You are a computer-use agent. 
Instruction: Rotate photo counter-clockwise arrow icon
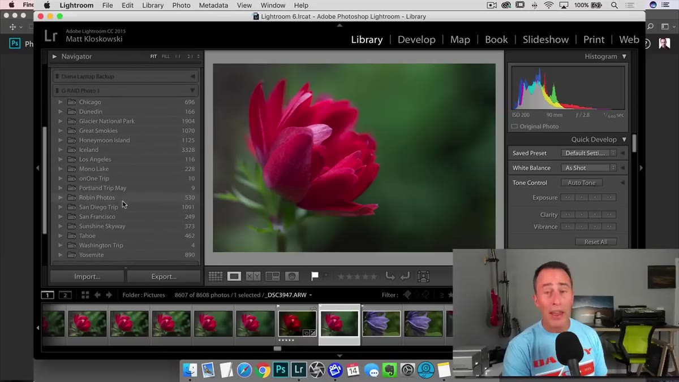(x=390, y=276)
